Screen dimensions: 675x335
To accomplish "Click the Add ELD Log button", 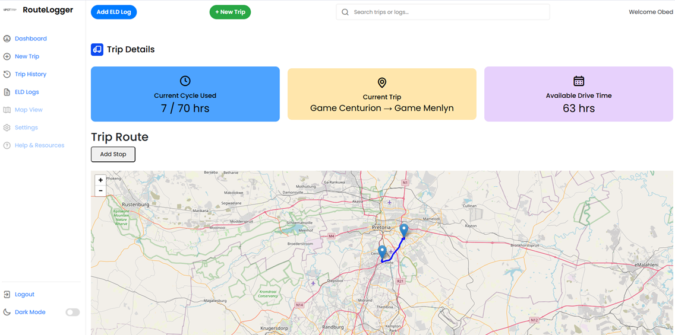I will (113, 12).
